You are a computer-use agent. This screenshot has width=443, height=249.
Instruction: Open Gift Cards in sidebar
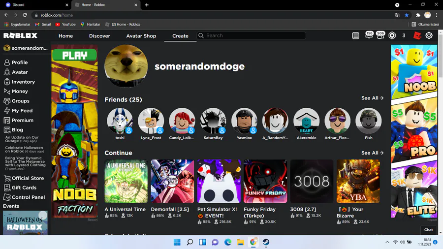20,188
